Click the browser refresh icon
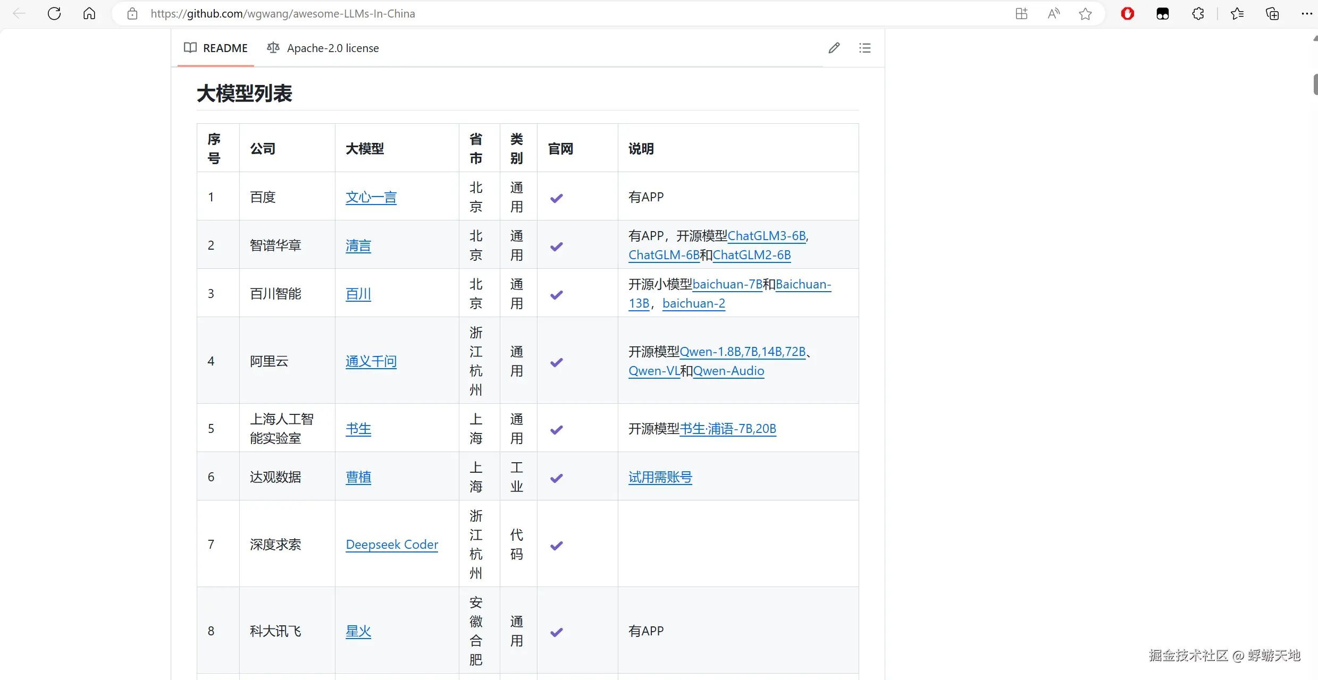The width and height of the screenshot is (1318, 680). [54, 14]
